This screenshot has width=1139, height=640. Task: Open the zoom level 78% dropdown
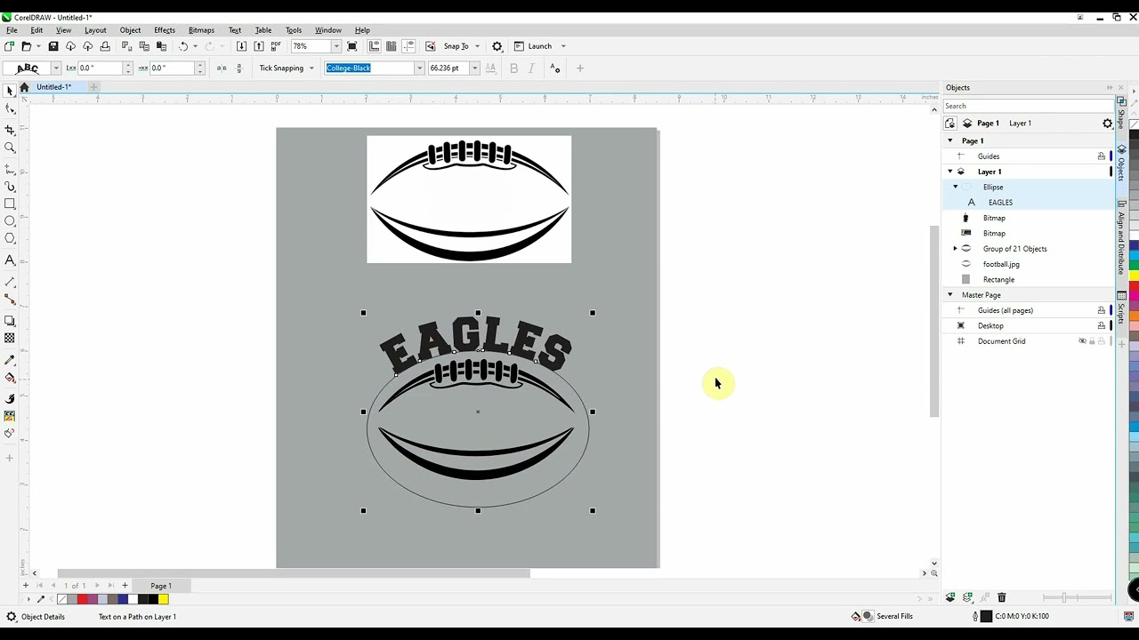click(336, 46)
